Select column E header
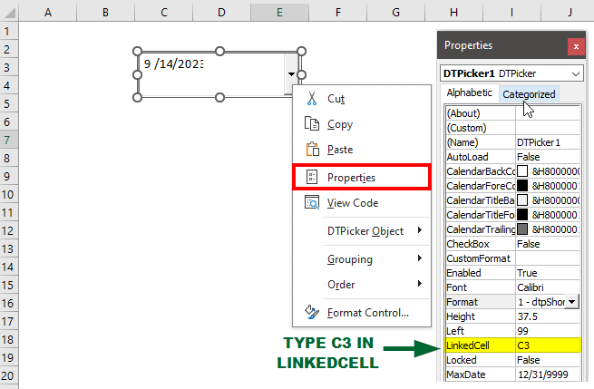 [279, 13]
